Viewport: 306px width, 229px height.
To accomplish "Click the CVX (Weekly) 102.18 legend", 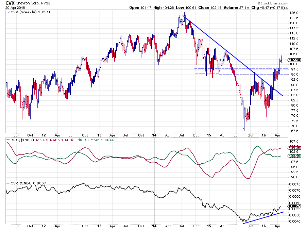I will pyautogui.click(x=31, y=12).
